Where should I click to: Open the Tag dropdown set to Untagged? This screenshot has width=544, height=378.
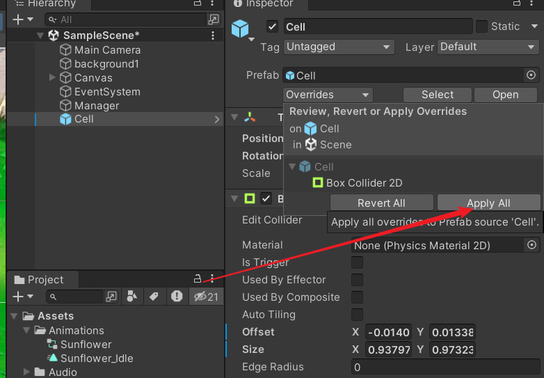pyautogui.click(x=338, y=47)
